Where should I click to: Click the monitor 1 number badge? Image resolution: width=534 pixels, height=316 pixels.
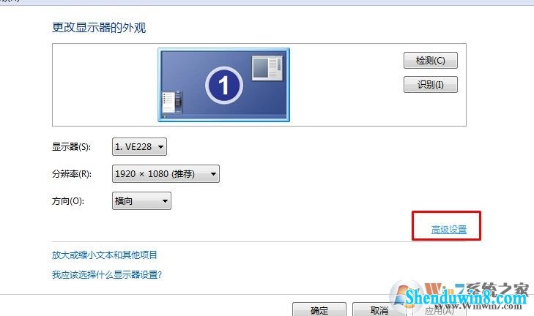[224, 85]
